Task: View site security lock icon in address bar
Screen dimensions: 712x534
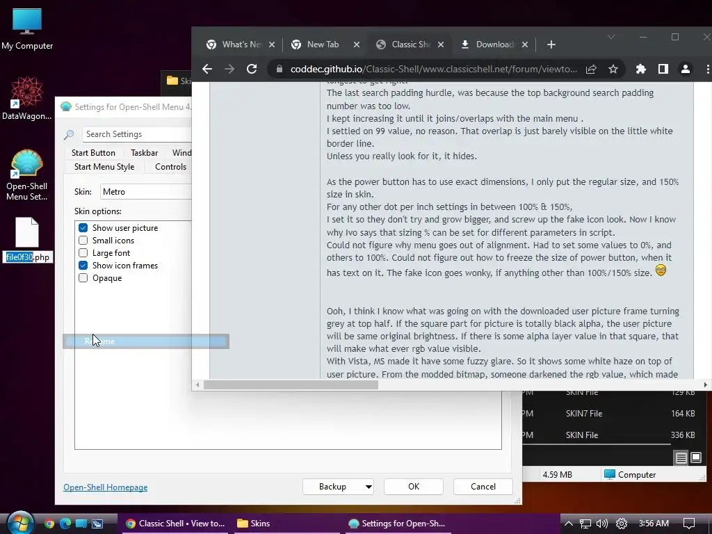Action: point(280,69)
